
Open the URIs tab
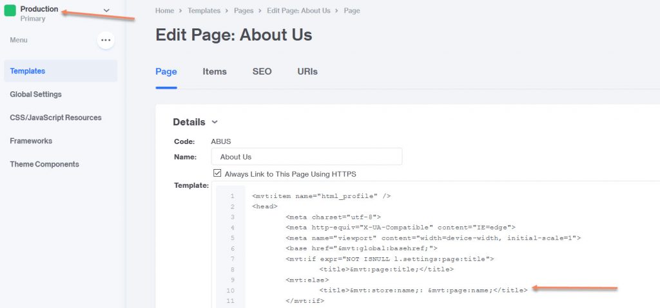[x=307, y=71]
